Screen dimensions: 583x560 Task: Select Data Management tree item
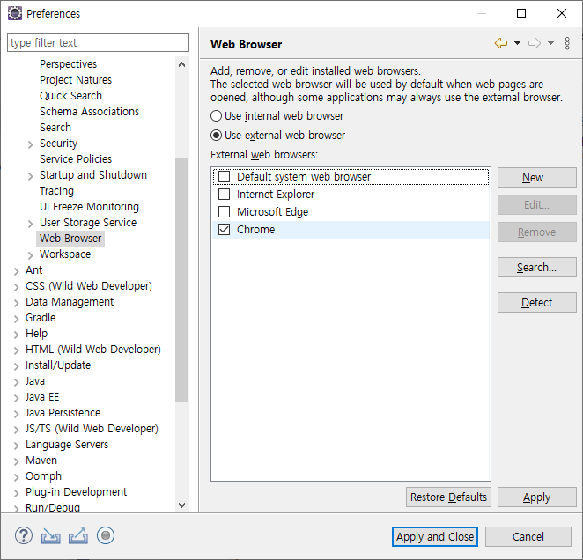click(70, 302)
